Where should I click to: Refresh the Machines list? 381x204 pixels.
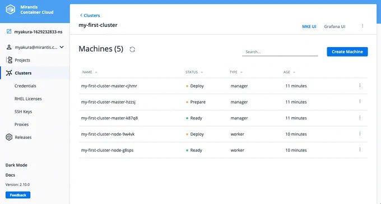tap(132, 49)
